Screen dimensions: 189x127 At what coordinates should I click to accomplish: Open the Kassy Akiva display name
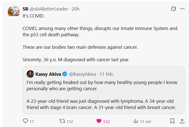point(48,74)
